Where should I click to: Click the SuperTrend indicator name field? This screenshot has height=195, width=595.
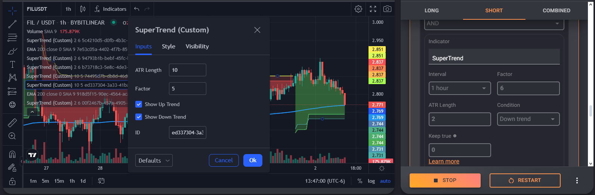(x=494, y=57)
